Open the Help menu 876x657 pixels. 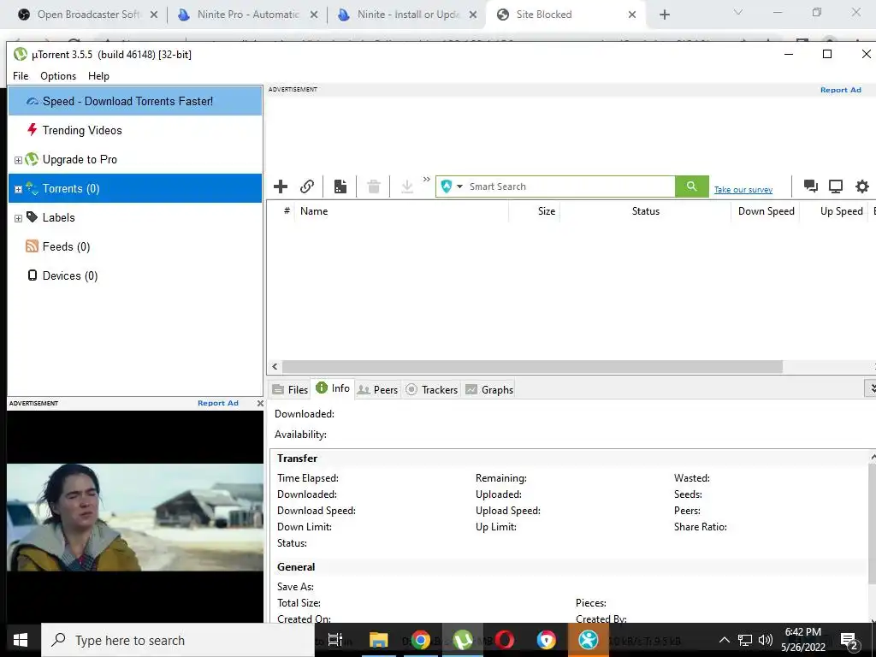click(98, 76)
